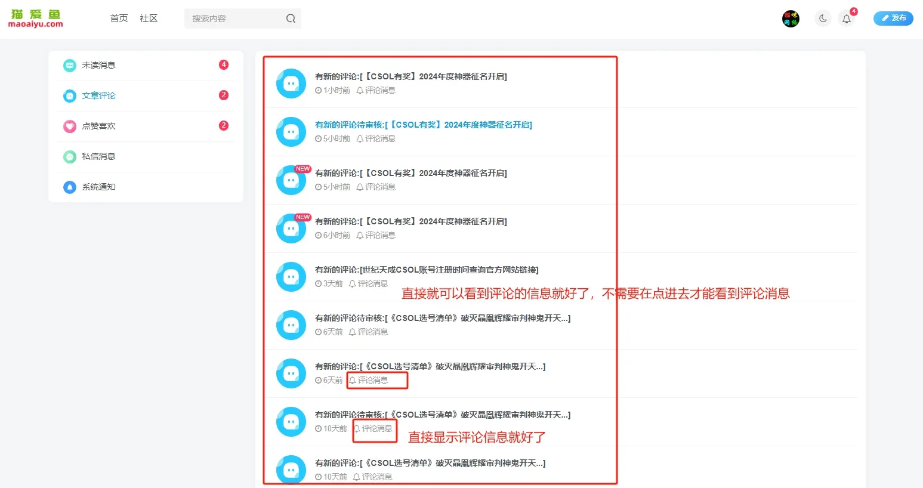Image resolution: width=923 pixels, height=488 pixels.
Task: Select 未读消息 in the sidebar
Action: pyautogui.click(x=146, y=65)
